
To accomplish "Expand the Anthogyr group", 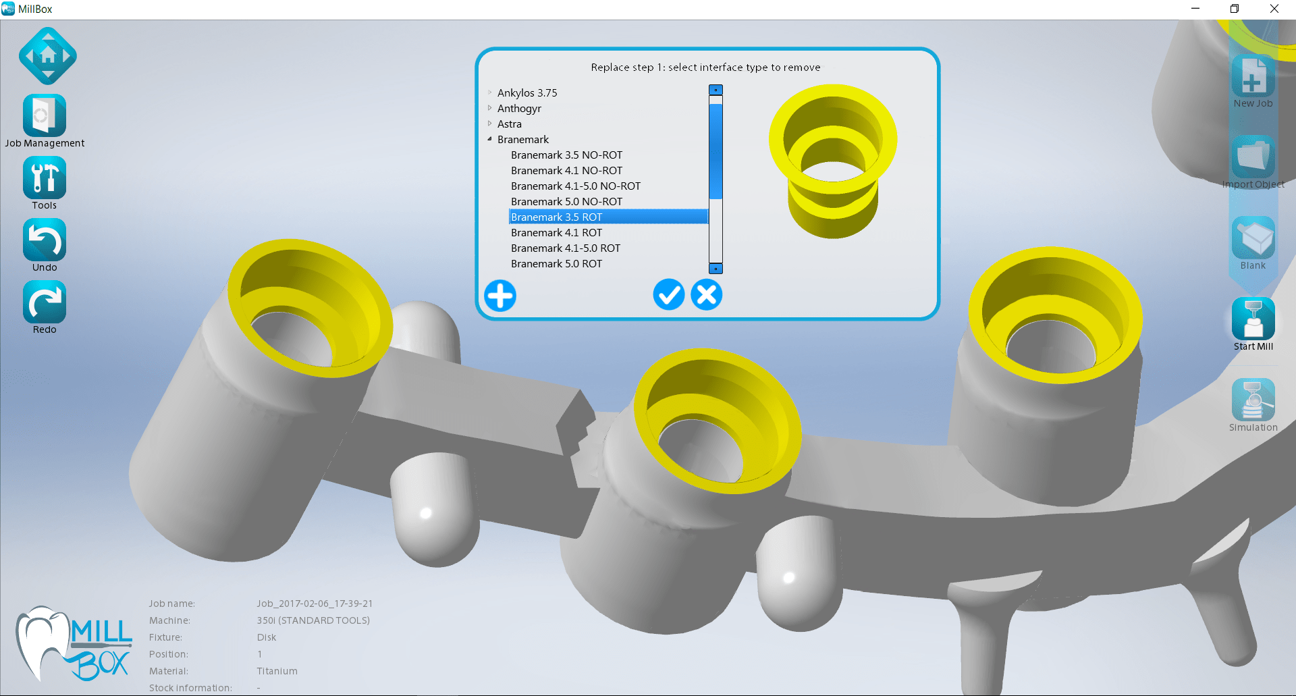I will click(489, 108).
